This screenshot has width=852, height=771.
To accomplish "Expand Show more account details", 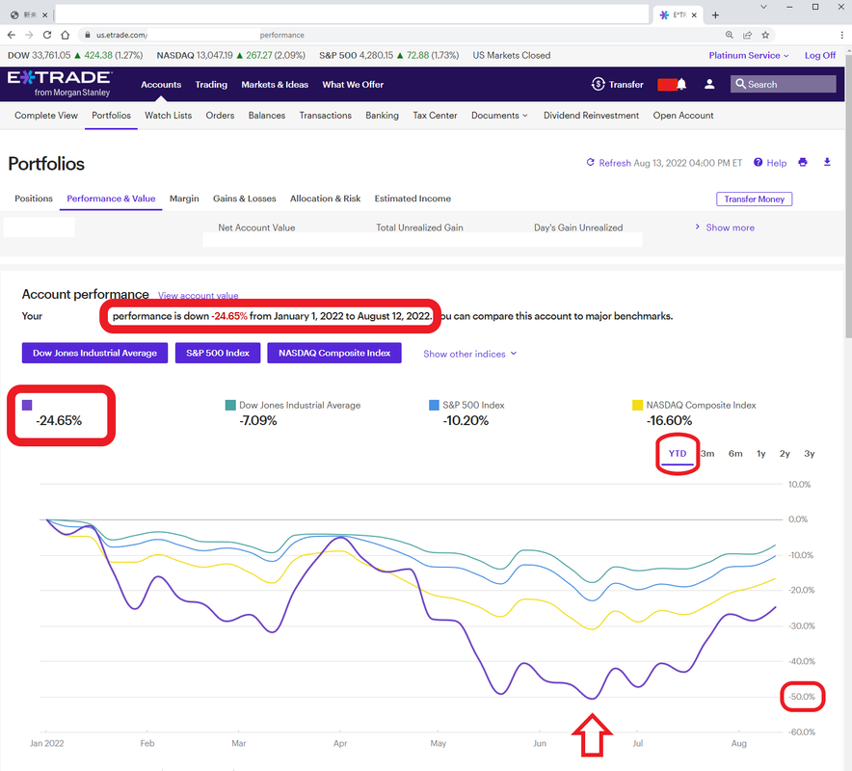I will coord(725,227).
